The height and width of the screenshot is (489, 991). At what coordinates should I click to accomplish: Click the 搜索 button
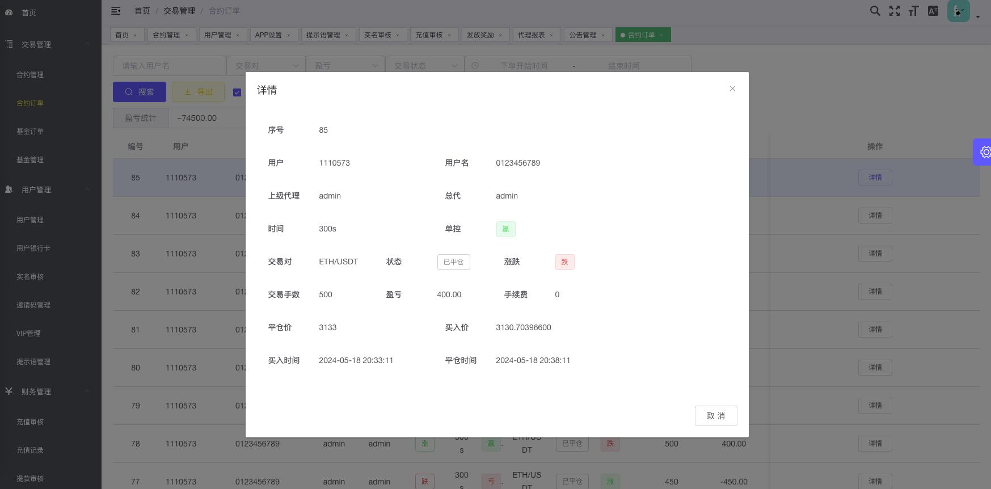pyautogui.click(x=140, y=92)
